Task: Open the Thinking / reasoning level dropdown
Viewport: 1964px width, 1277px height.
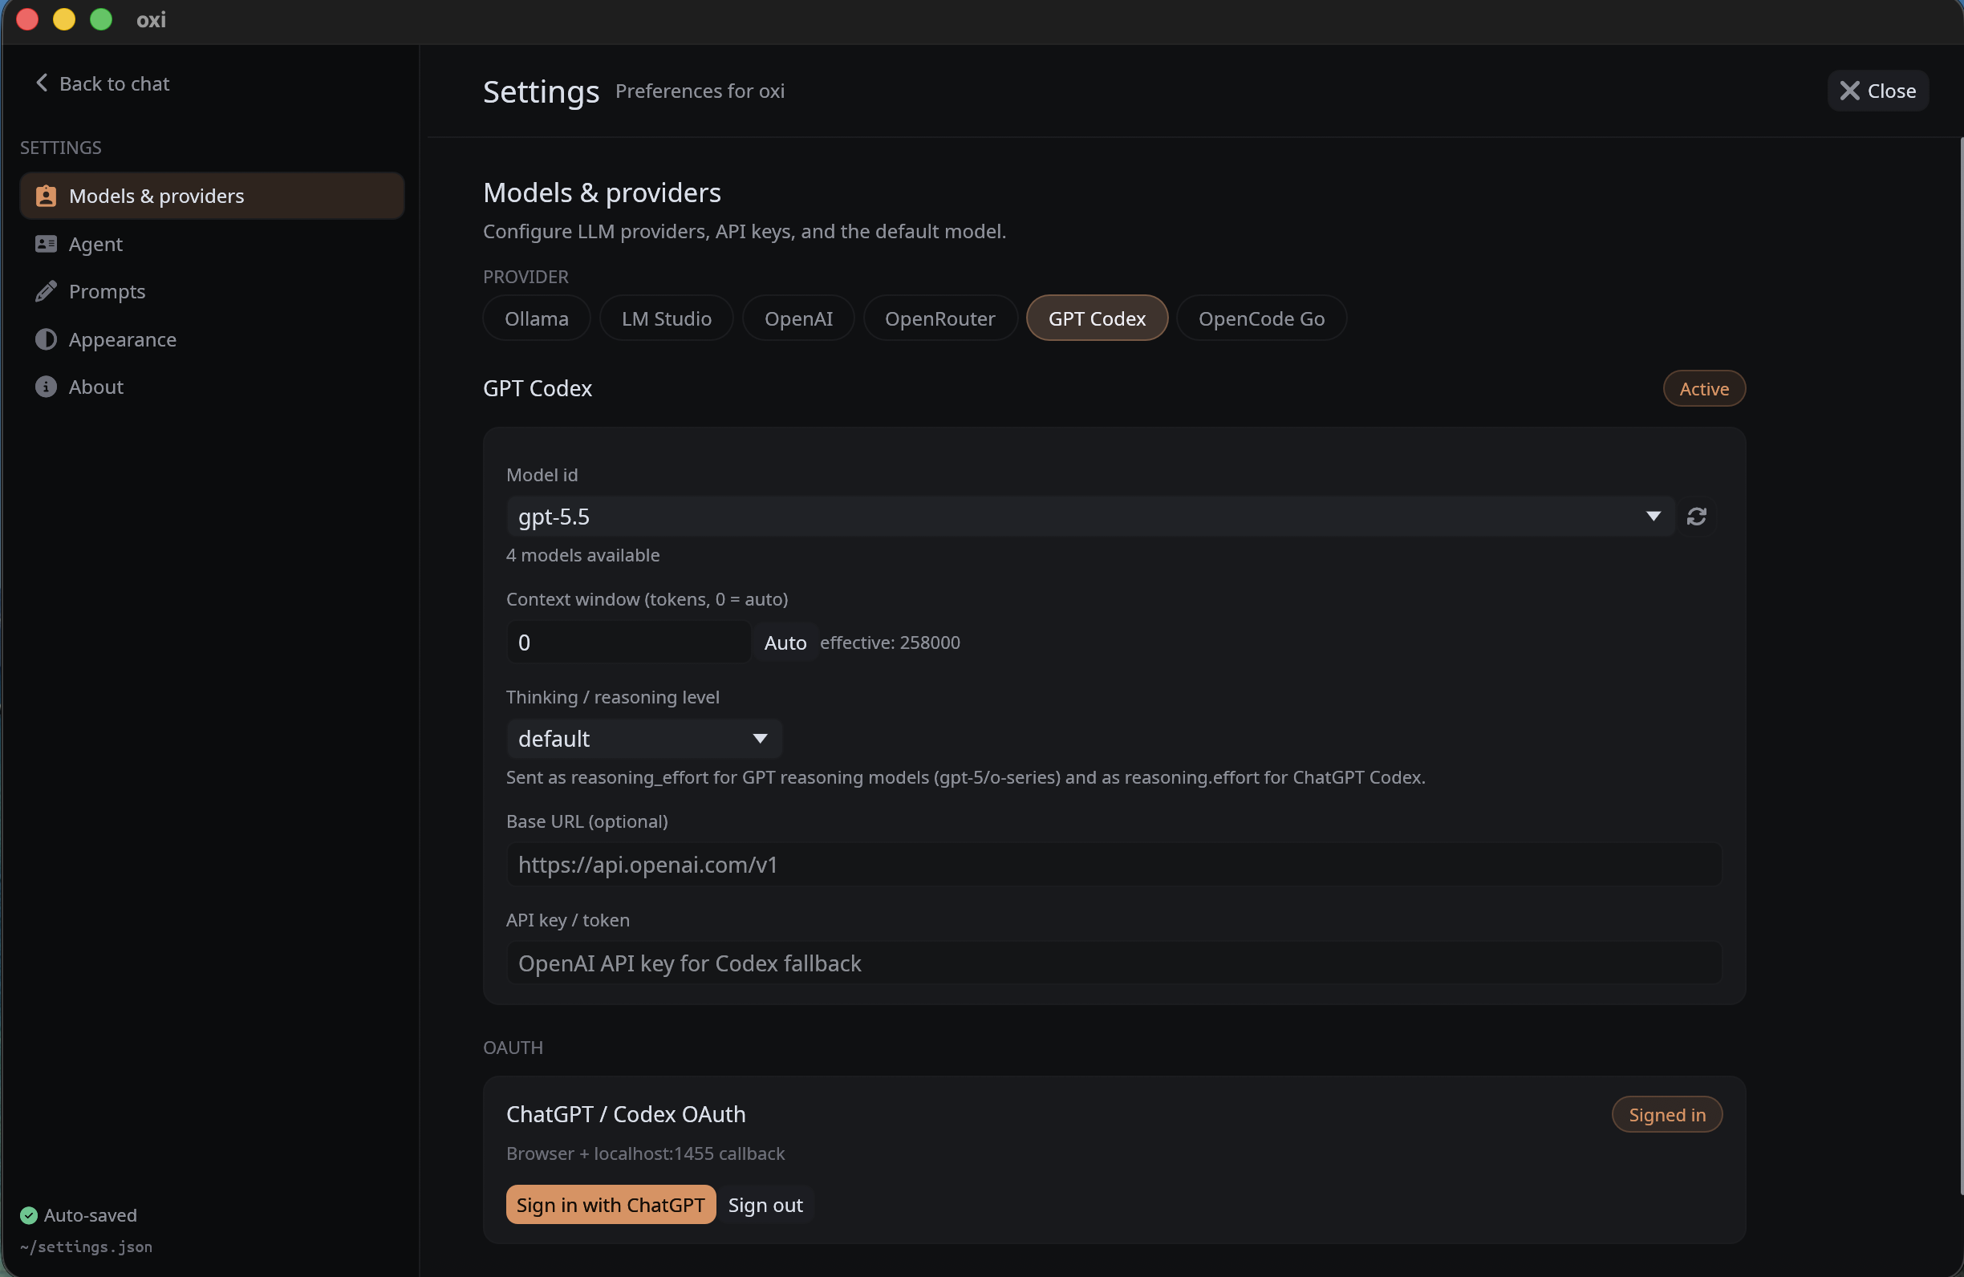Action: pos(643,738)
